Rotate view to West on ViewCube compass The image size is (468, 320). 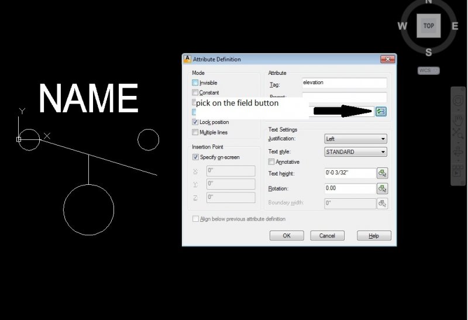tap(402, 26)
